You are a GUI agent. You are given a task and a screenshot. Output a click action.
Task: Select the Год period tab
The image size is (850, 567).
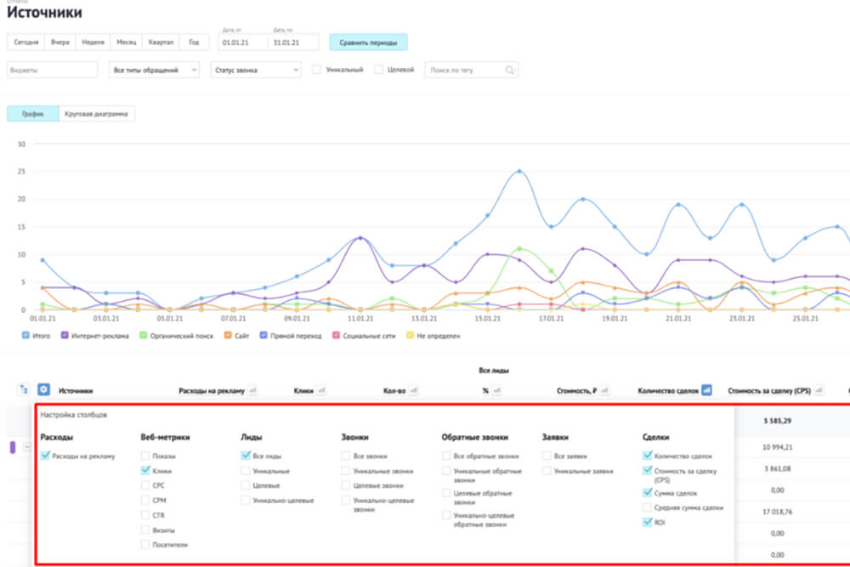[x=194, y=42]
